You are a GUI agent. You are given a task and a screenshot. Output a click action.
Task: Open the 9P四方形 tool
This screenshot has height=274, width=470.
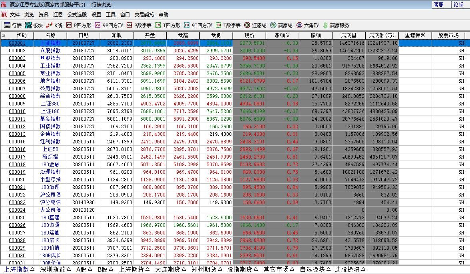pos(109,26)
